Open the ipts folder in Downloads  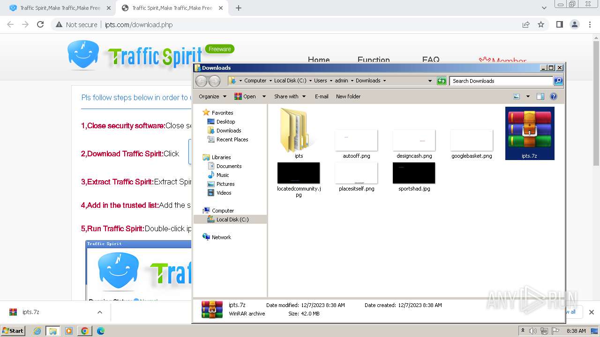[x=299, y=133]
